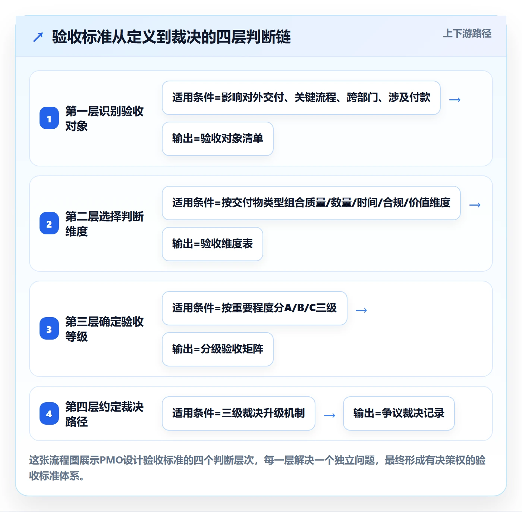This screenshot has width=522, height=512.
Task: Click the 适用条件=按交付物类型组合 box
Action: tap(311, 203)
